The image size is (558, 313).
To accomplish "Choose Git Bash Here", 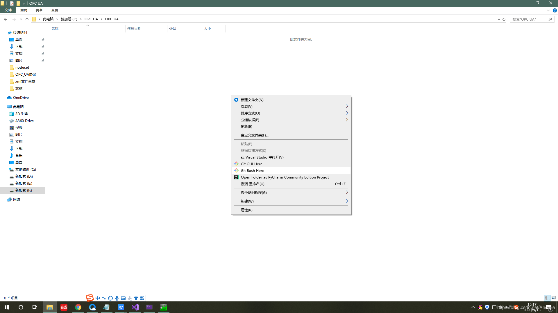I will tap(291, 170).
